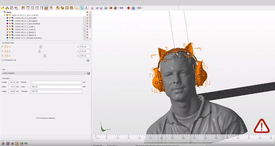Open the cutting disabled dropdown

click(x=44, y=73)
